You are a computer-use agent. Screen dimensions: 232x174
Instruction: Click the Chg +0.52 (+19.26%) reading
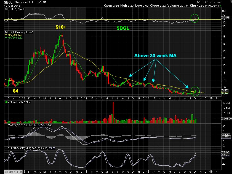[x=204, y=6]
